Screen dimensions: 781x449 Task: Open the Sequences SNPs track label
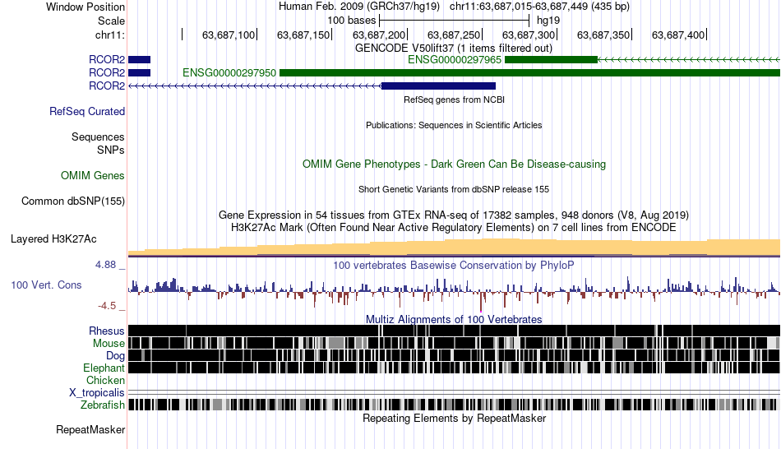(x=98, y=144)
